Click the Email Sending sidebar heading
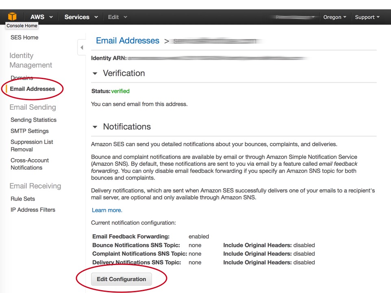This screenshot has height=293, width=391. 33,107
